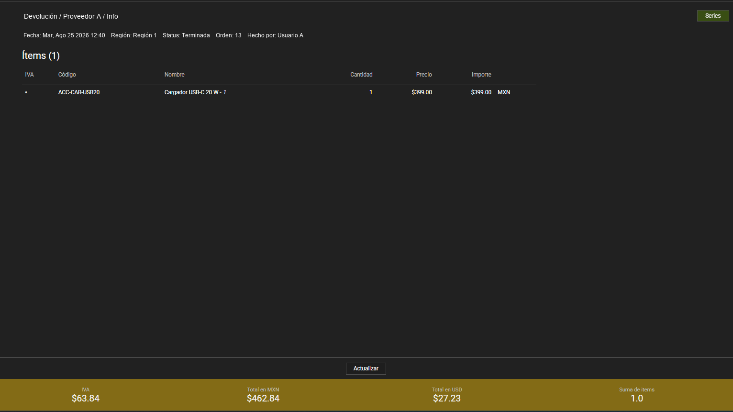Click the green Series button
The height and width of the screenshot is (412, 733).
(712, 16)
